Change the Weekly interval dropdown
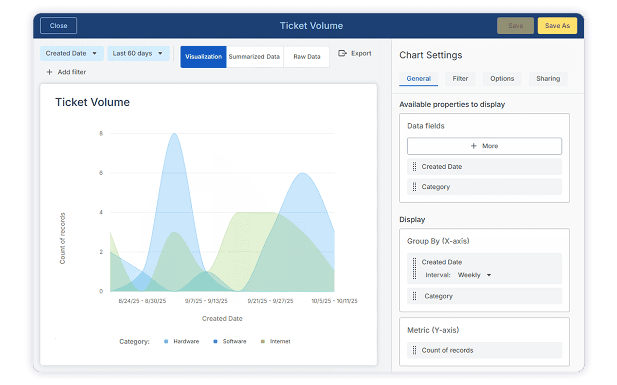Image resolution: width=617 pixels, height=385 pixels. point(475,275)
